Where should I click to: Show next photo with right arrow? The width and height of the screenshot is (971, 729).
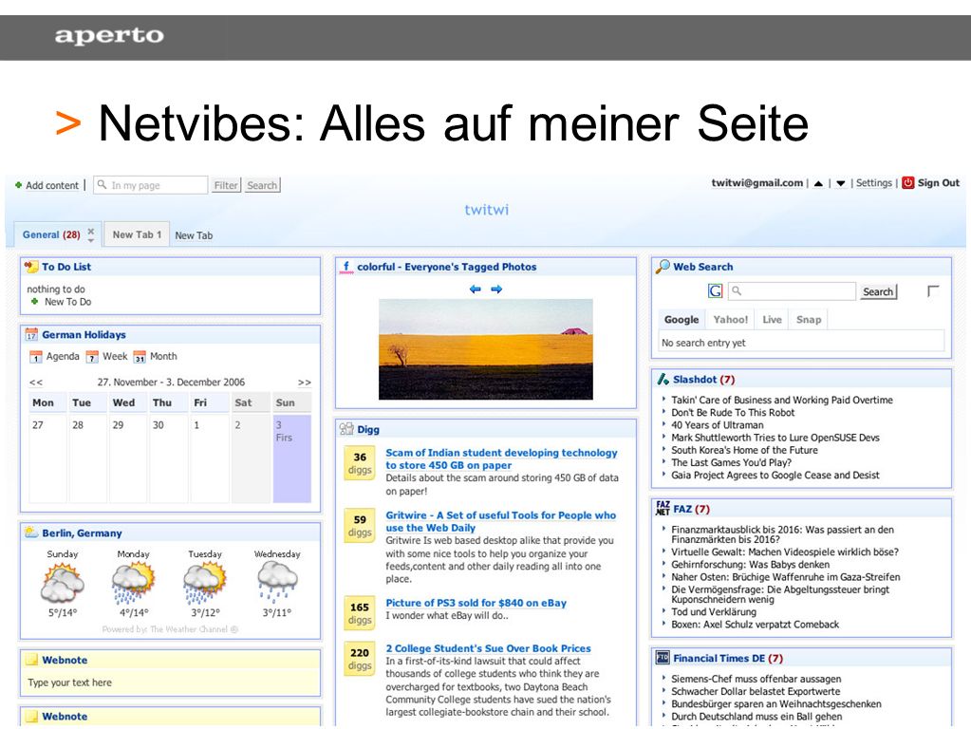(496, 290)
